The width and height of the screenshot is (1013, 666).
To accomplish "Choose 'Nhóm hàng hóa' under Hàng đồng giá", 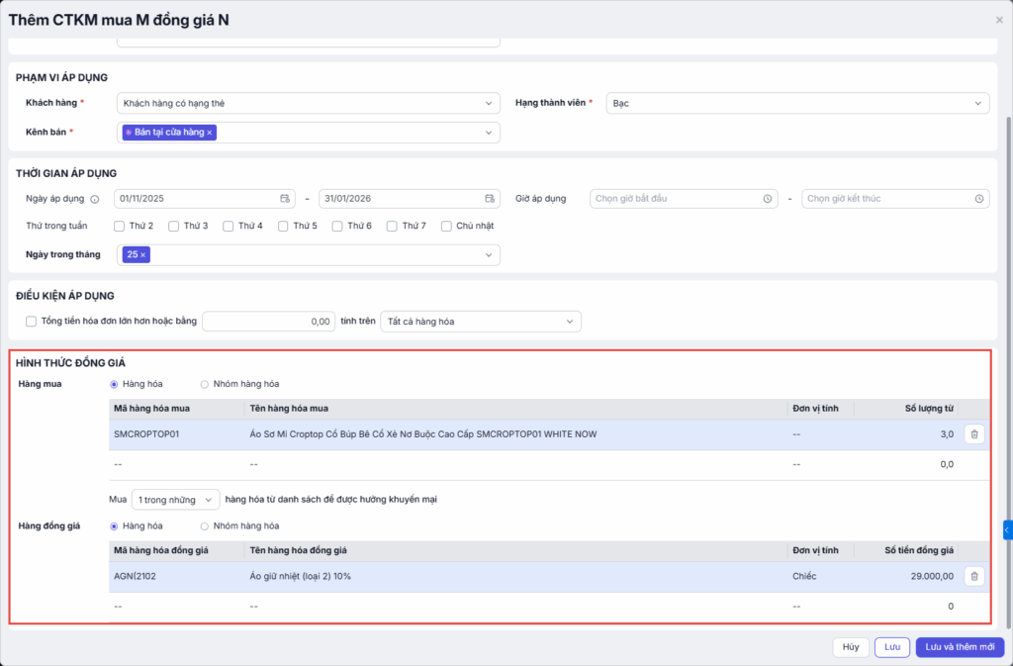I will point(205,526).
